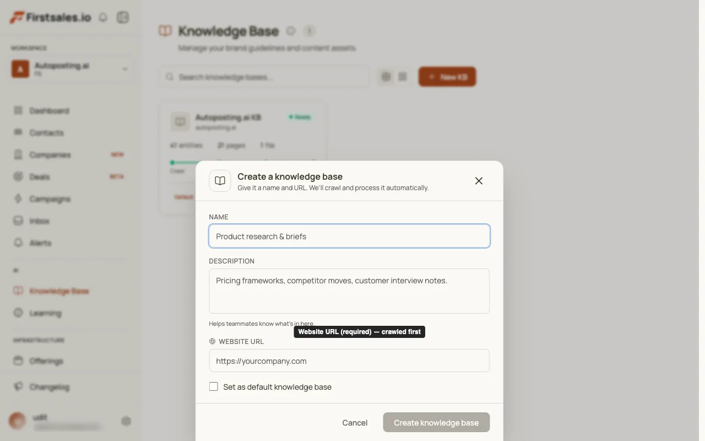Open the Dashboard sidebar icon

18,110
